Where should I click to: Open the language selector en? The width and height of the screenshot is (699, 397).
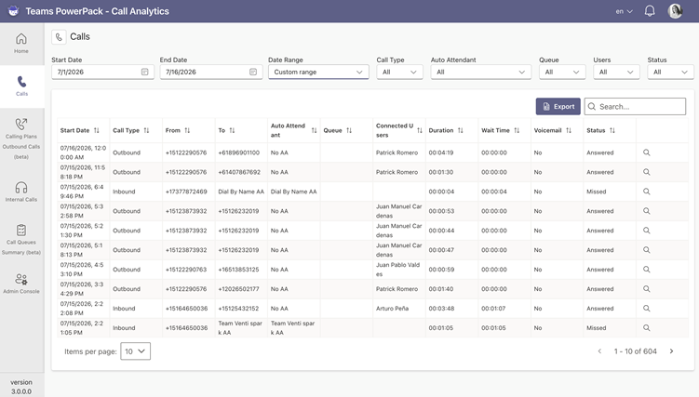[x=625, y=11]
